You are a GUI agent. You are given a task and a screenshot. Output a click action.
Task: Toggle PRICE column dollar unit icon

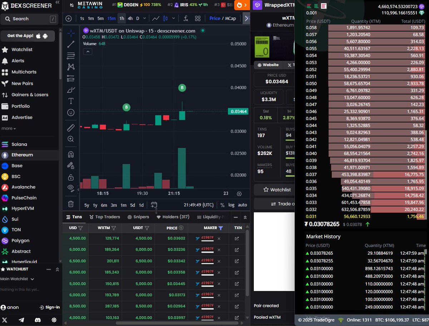tap(181, 228)
